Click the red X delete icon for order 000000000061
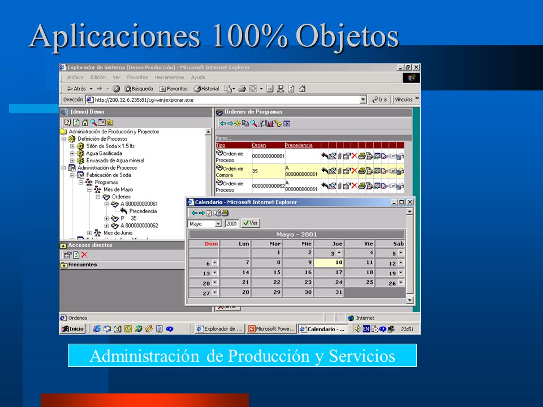 point(354,156)
